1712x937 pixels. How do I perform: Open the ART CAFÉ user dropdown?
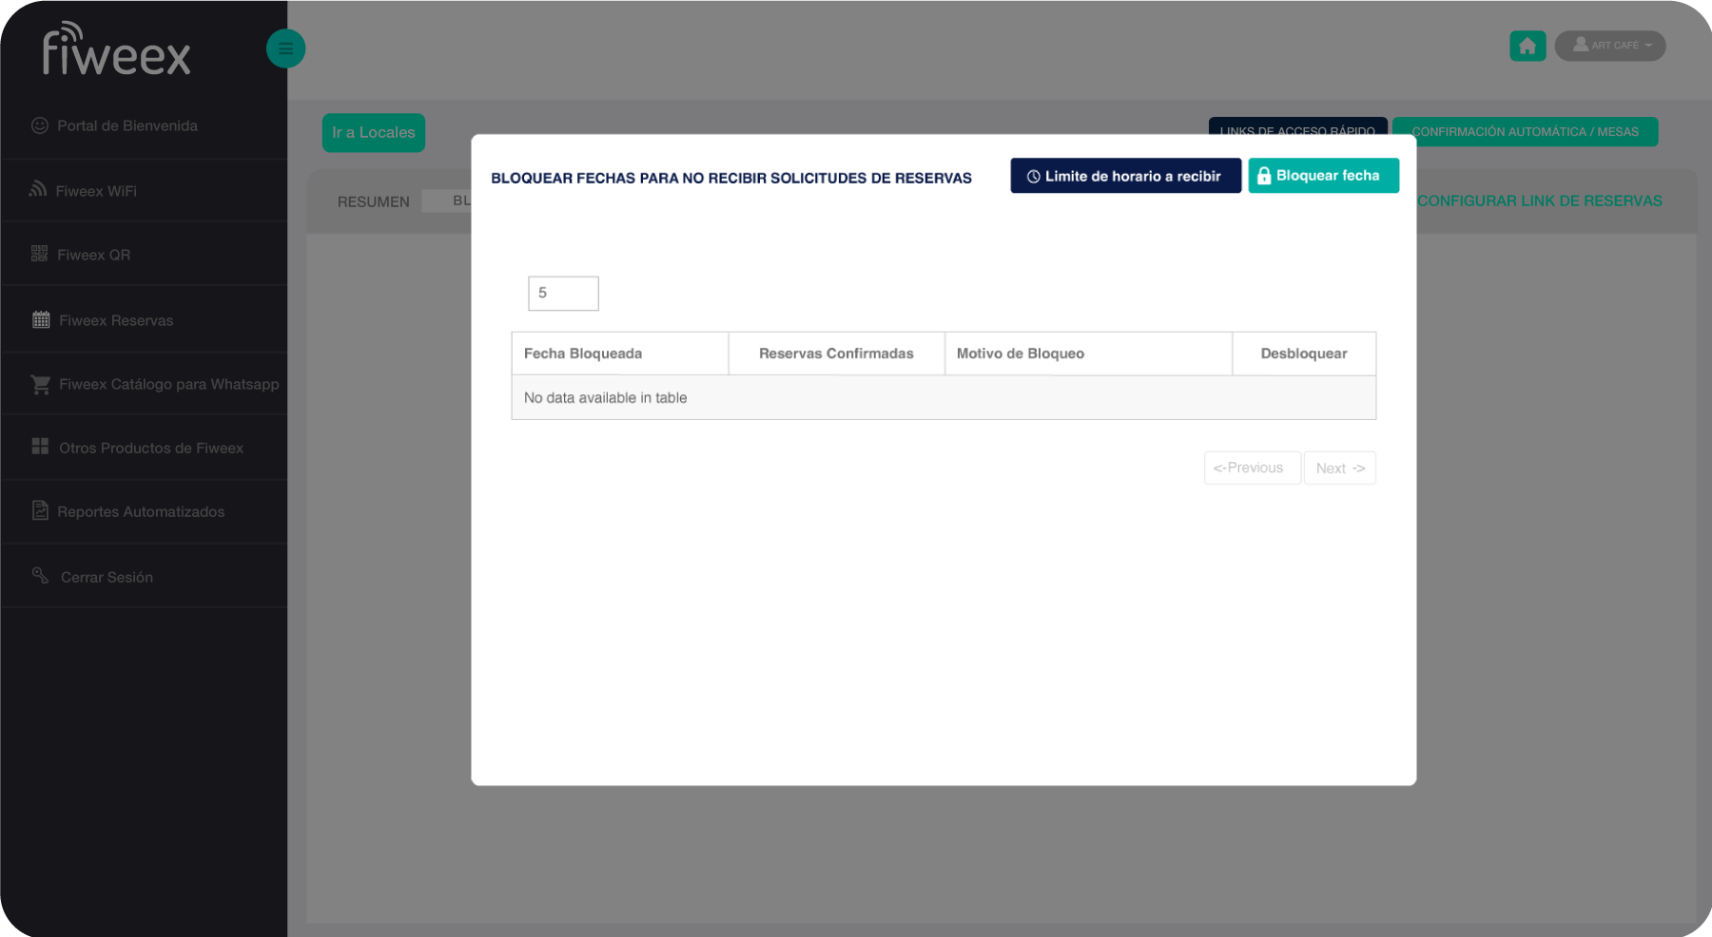(x=1609, y=46)
